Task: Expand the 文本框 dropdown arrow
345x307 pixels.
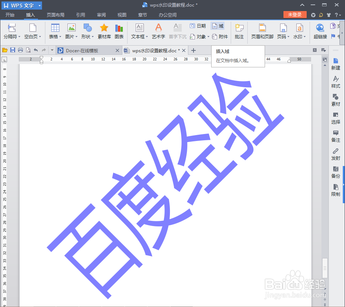Action: point(147,37)
